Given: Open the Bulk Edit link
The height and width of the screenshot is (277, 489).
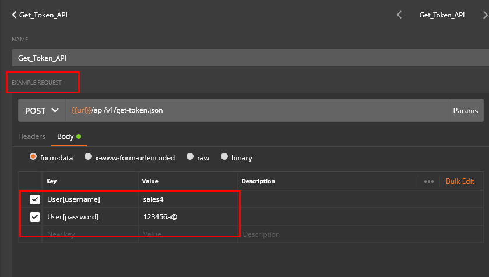Looking at the screenshot, I should click(460, 181).
